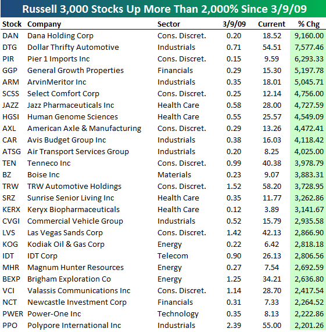Click the 2,818.18 percent change value
Image resolution: width=326 pixels, height=332 pixels.
pyautogui.click(x=309, y=245)
